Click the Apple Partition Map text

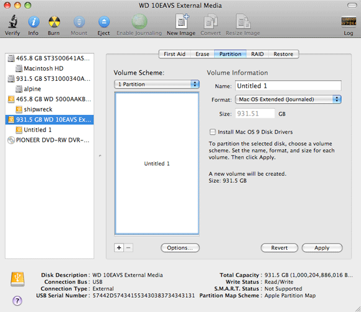tap(290, 295)
